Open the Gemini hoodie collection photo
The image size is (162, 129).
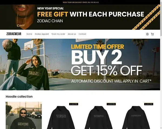point(24,115)
